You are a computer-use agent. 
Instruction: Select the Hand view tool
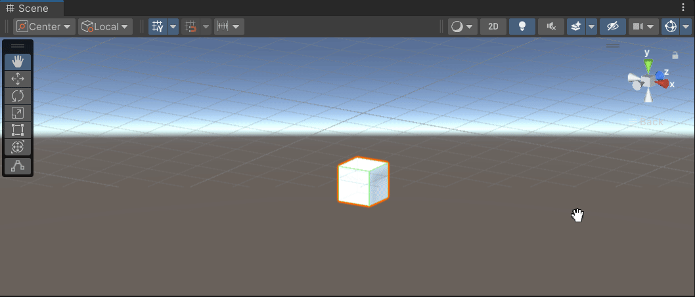[x=18, y=62]
